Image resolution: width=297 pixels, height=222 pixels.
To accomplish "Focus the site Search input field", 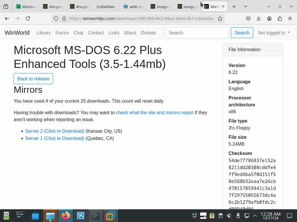I will point(197,33).
